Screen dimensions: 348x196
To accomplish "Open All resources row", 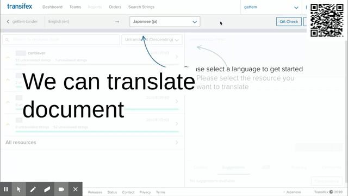I will tap(92, 142).
